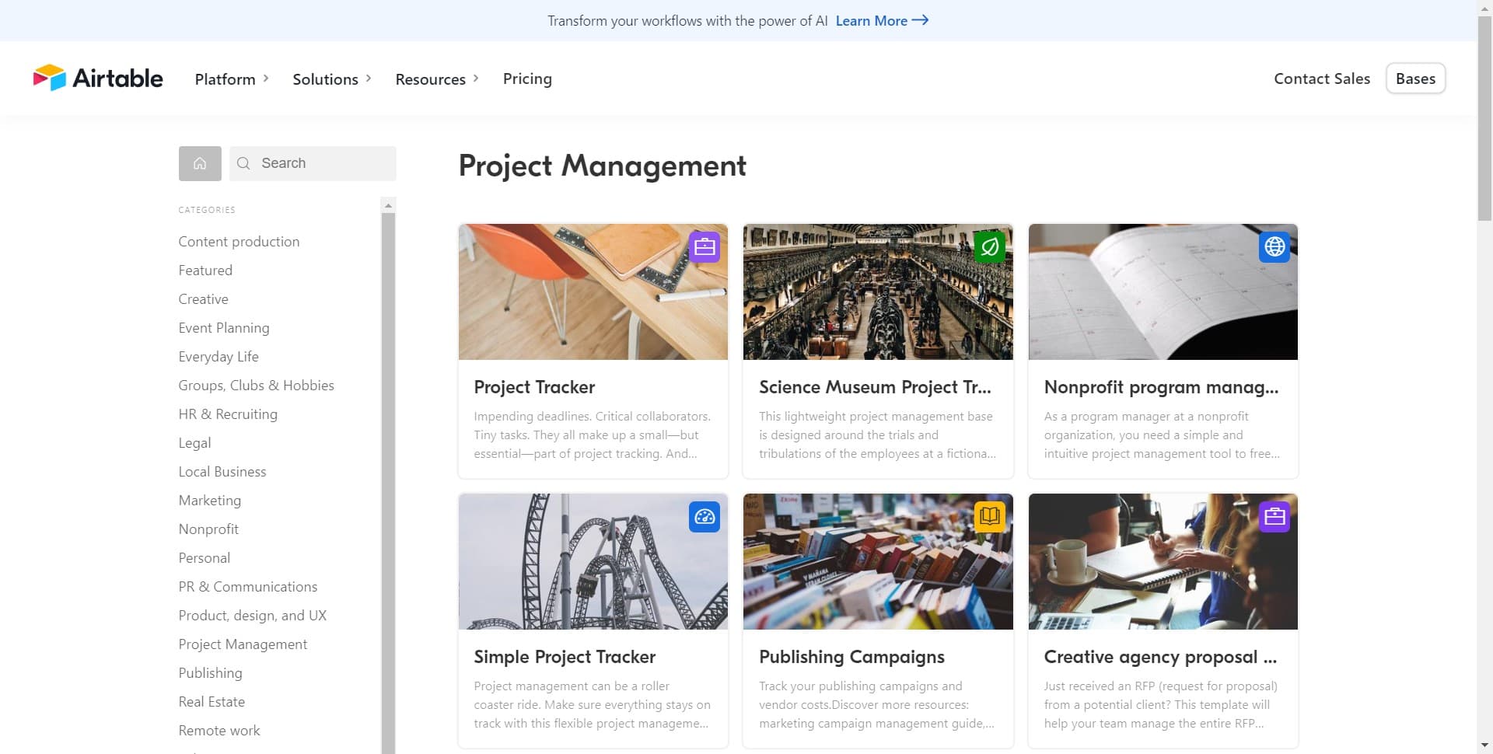Open the Pricing page from the navigation
Viewport: 1493px width, 754px height.
click(527, 79)
